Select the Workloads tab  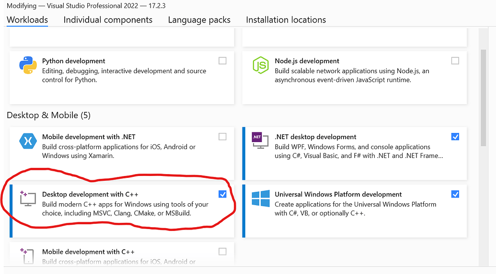tap(27, 20)
